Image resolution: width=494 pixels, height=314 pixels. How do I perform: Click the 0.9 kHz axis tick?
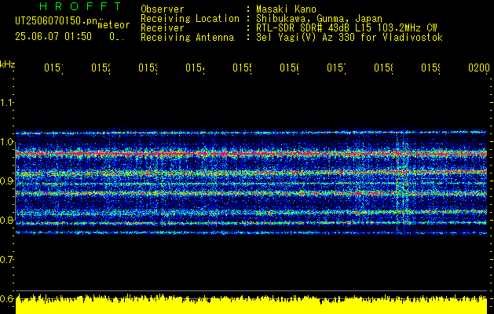click(6, 181)
